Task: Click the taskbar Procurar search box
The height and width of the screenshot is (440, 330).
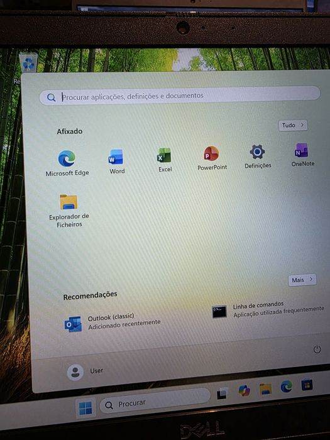Action: tap(155, 401)
